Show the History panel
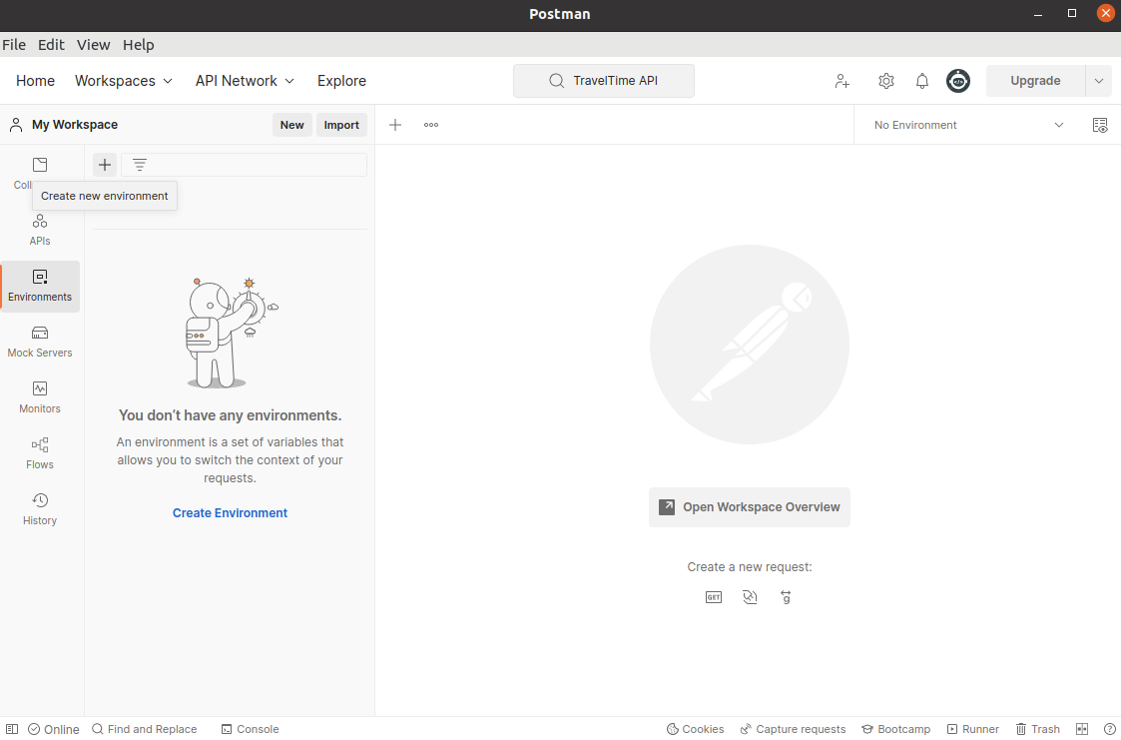Viewport: 1121px width, 740px height. 39,508
